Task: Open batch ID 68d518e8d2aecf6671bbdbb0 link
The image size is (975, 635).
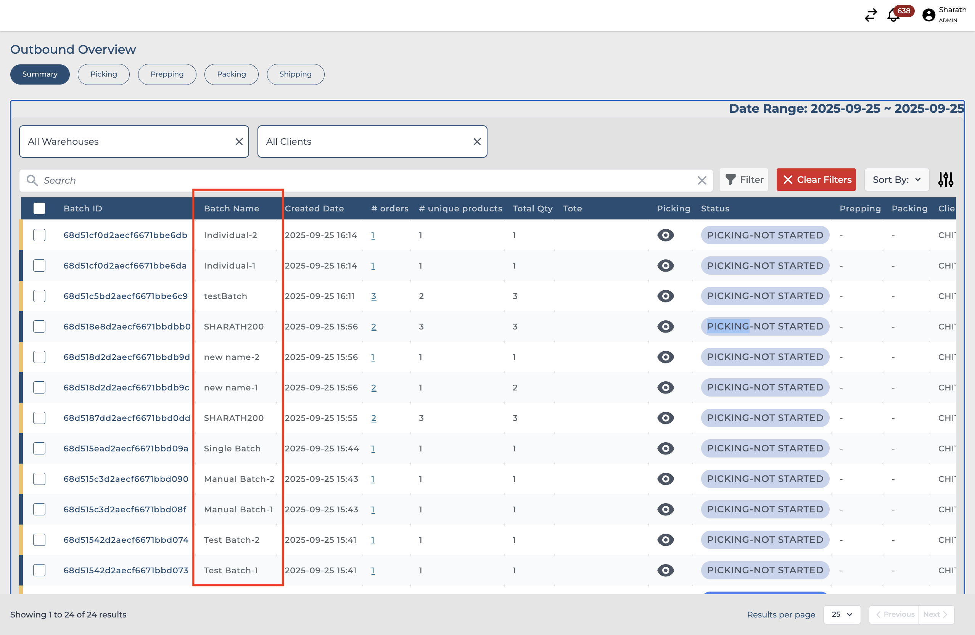Action: tap(127, 326)
